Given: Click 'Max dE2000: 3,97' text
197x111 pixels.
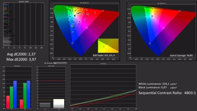Looking at the screenshot, I should pyautogui.click(x=21, y=59).
